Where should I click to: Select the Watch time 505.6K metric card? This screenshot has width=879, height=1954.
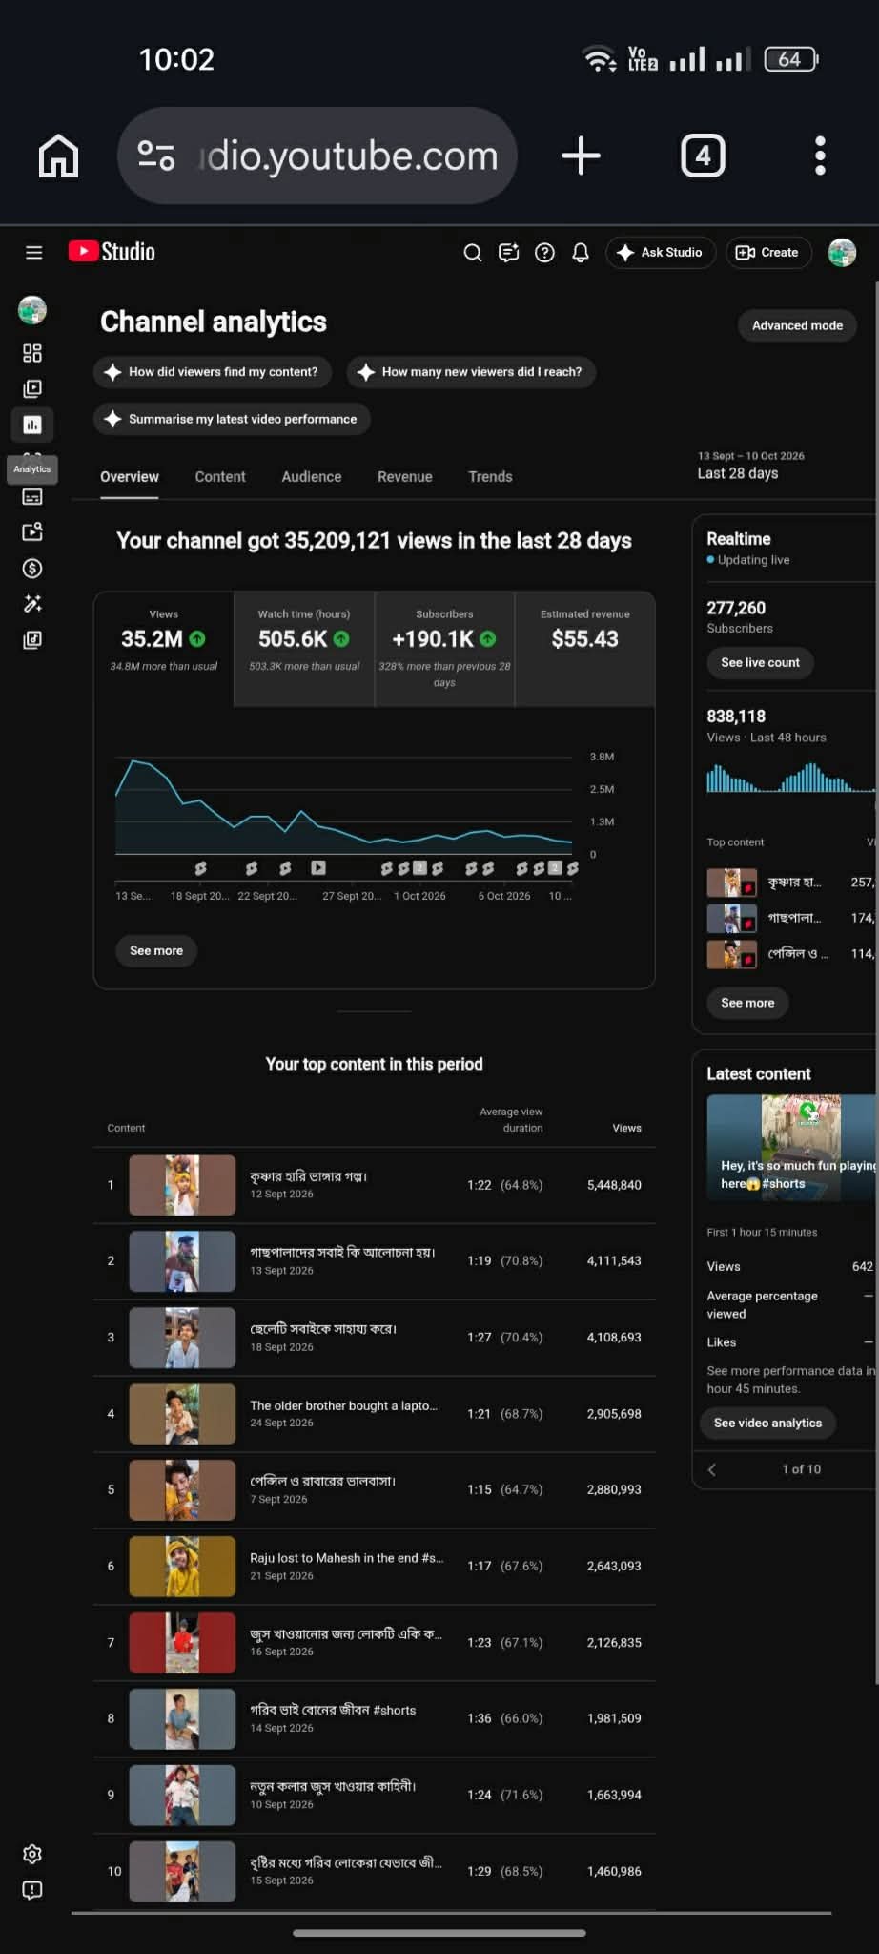tap(304, 649)
